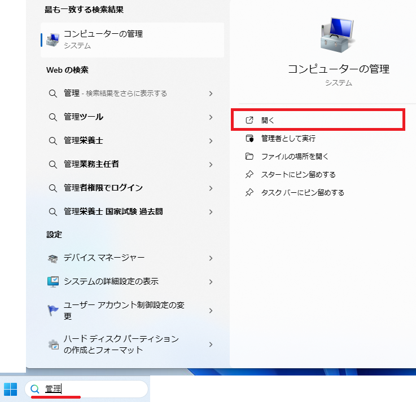This screenshot has height=402, width=416.
Task: Click コンピューターの管理 title in preview pane
Action: pos(339,69)
